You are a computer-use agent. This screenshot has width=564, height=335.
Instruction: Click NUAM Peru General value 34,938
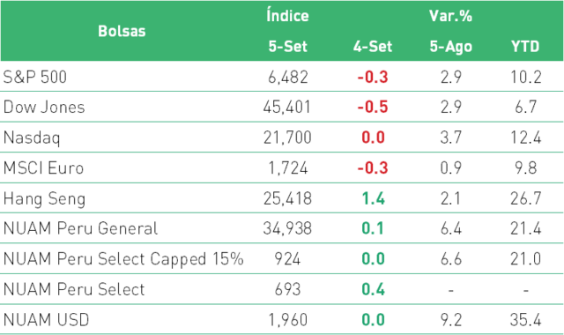click(287, 228)
